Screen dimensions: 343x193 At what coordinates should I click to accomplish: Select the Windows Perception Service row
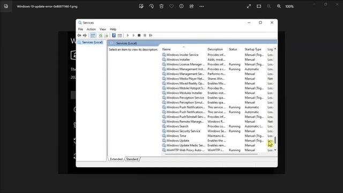218,98
